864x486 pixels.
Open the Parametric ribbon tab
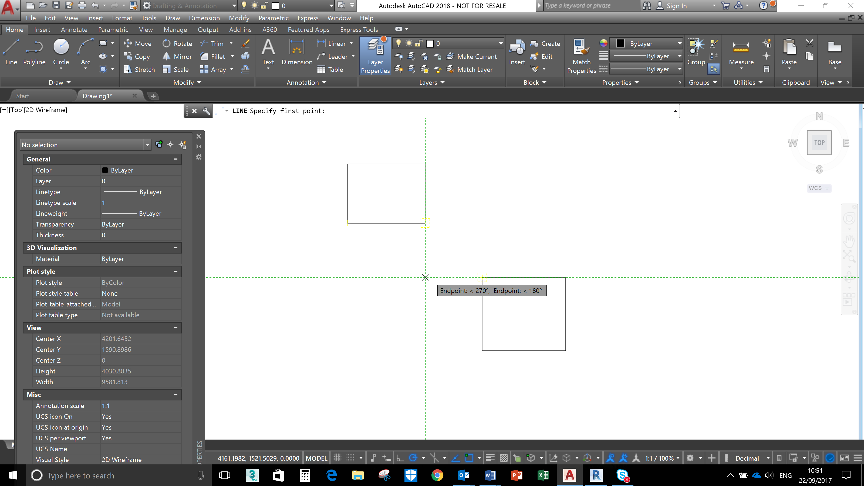(113, 29)
